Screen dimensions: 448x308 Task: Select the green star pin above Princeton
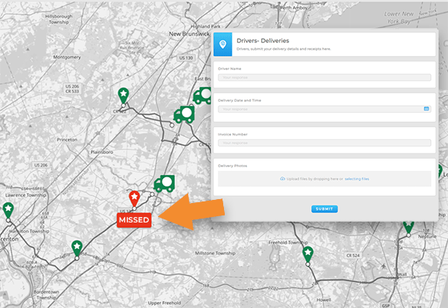(124, 95)
